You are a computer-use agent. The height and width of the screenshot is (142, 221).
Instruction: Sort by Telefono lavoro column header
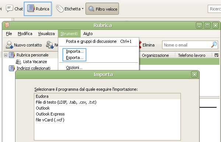[192, 55]
